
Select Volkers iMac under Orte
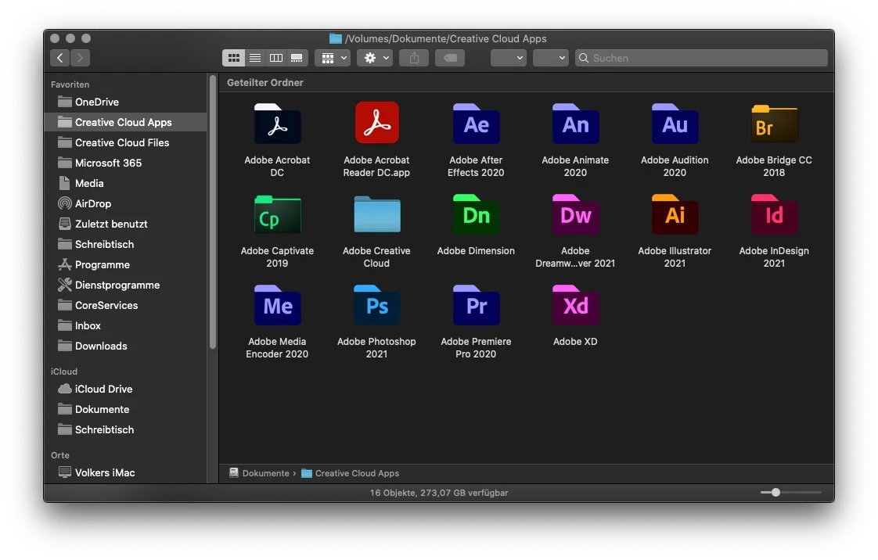[x=125, y=472]
